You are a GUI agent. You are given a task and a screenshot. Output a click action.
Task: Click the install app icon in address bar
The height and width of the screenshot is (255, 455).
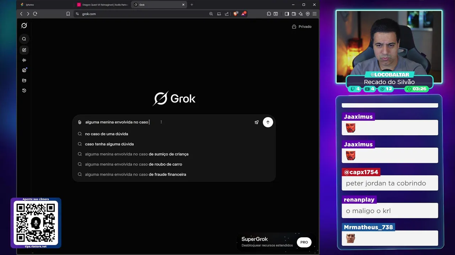[219, 14]
